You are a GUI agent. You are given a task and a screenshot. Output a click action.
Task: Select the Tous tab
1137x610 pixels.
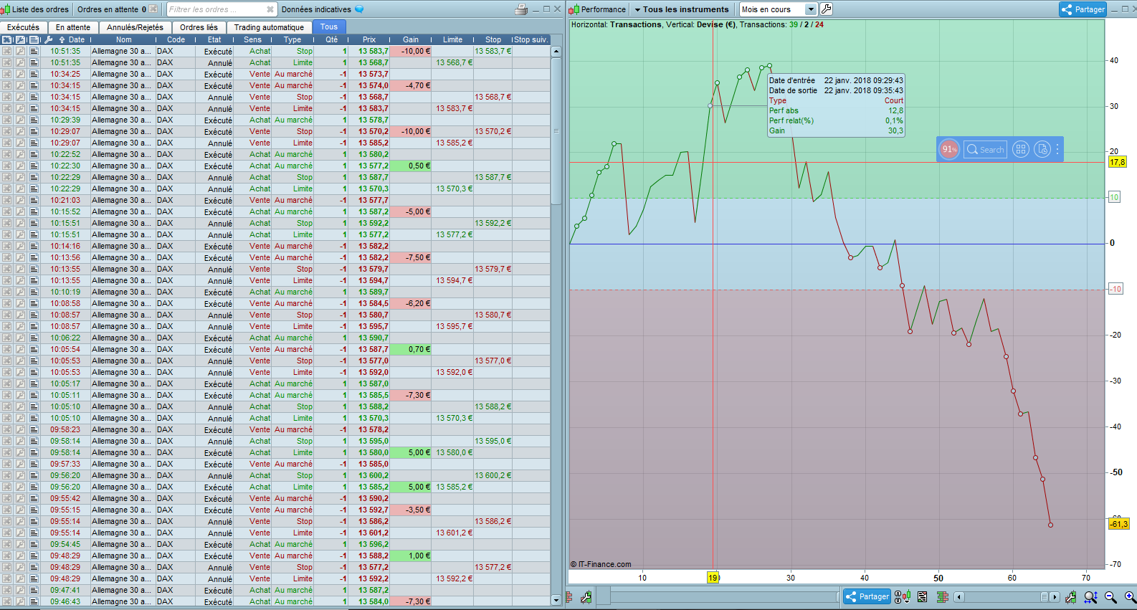(x=329, y=27)
